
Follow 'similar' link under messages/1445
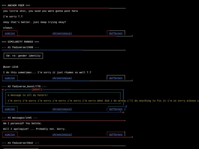point(10,135)
